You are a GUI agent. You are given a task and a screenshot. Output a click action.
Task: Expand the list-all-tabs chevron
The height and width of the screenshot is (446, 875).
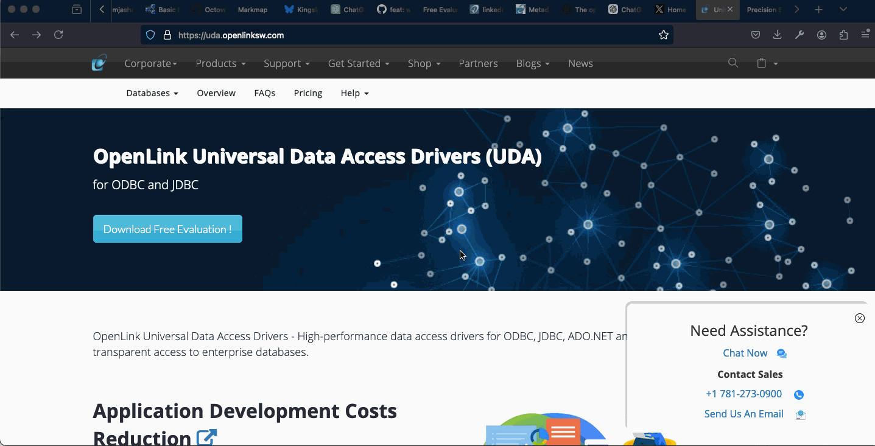[x=843, y=10]
